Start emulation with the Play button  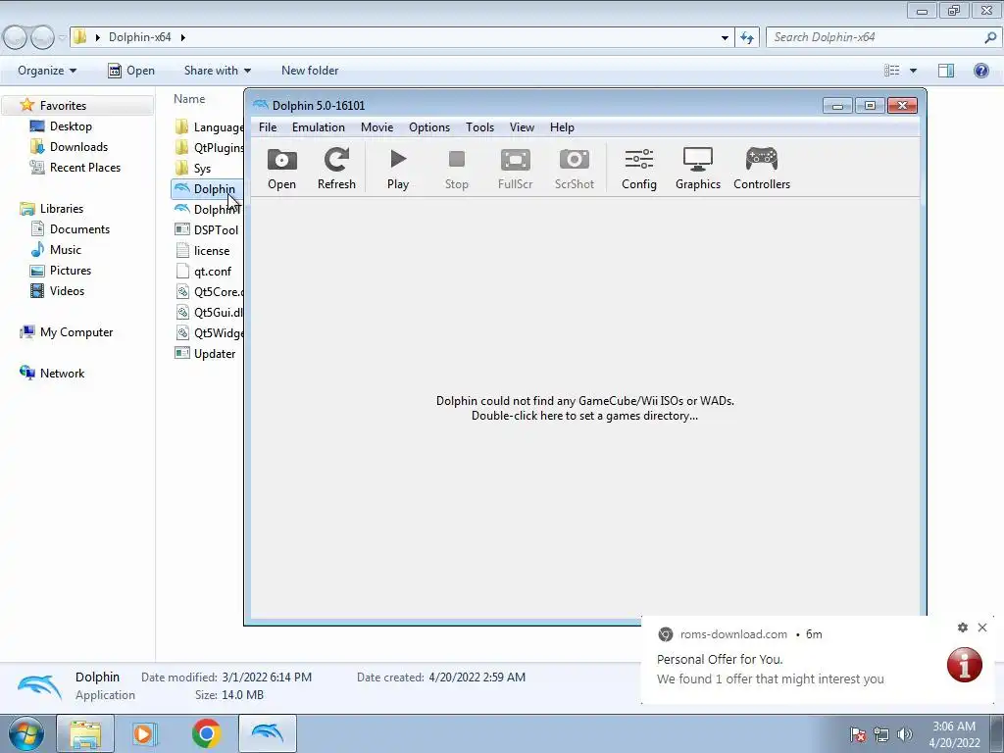pos(398,169)
